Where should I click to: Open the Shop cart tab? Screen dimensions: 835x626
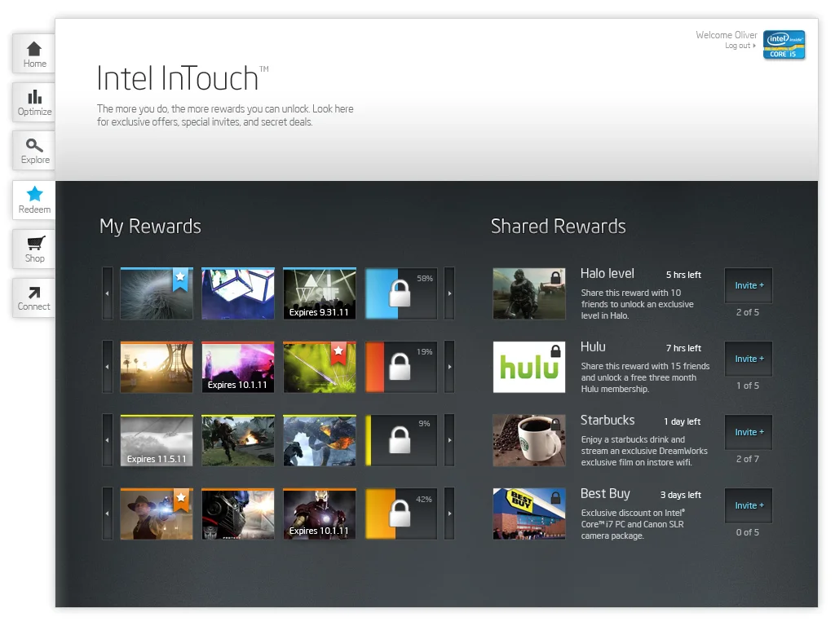tap(34, 249)
